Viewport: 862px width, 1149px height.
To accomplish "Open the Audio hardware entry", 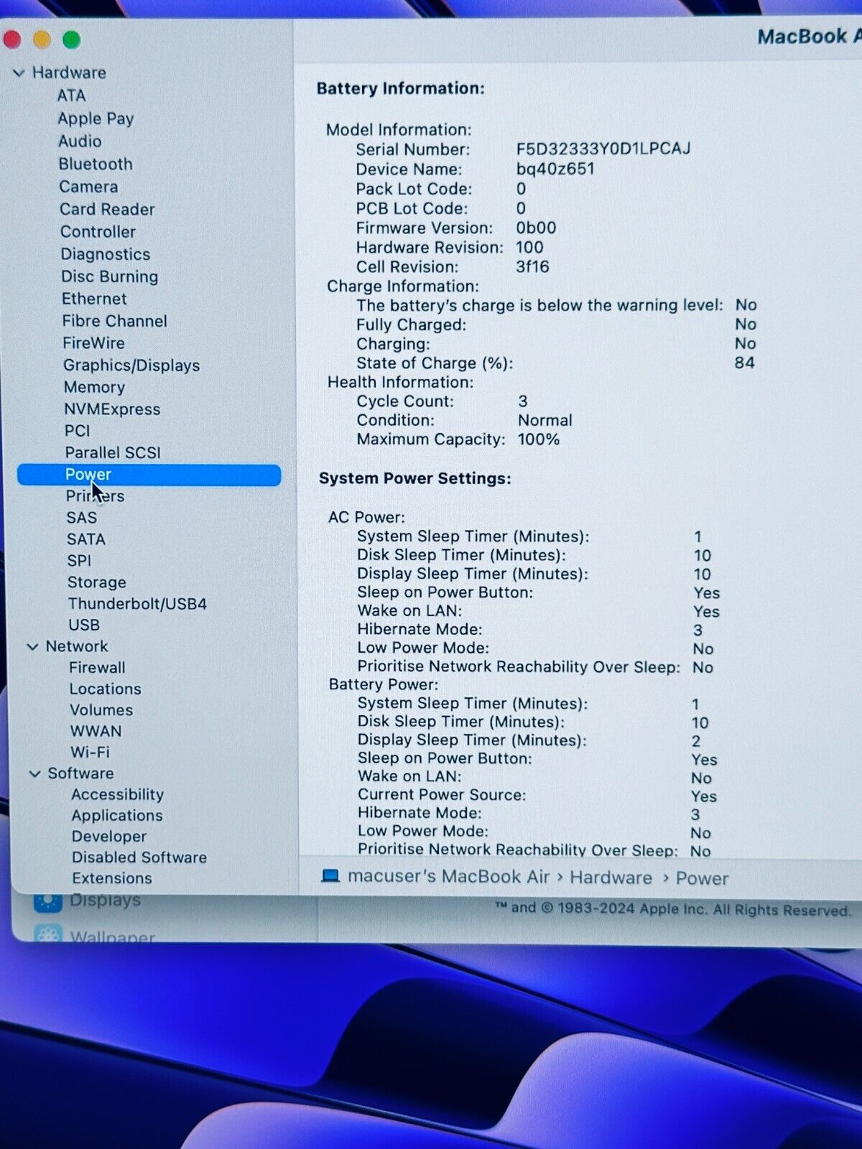I will click(80, 141).
